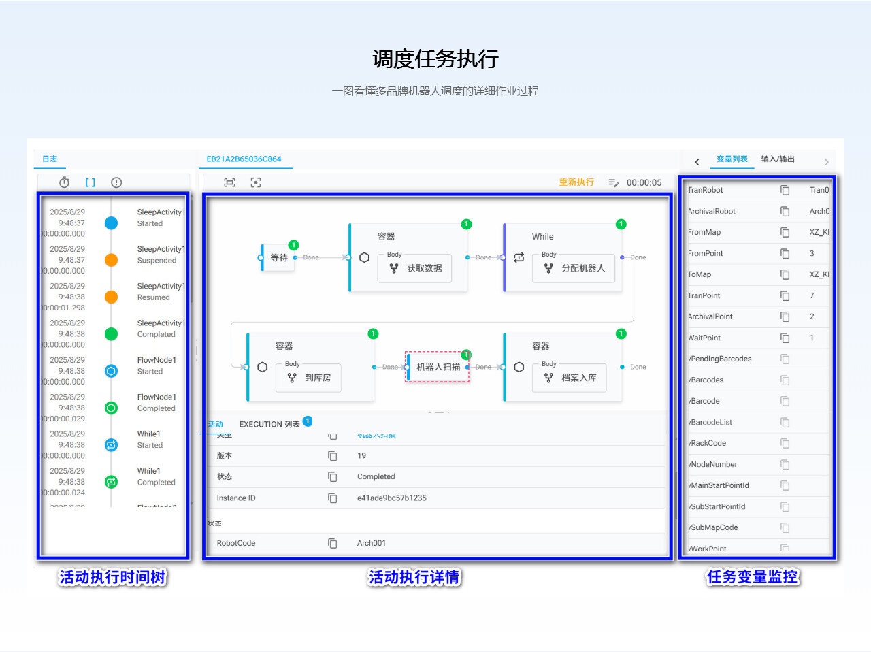This screenshot has height=652, width=871.
Task: Click the PendingBarcodes variable row
Action: point(758,359)
